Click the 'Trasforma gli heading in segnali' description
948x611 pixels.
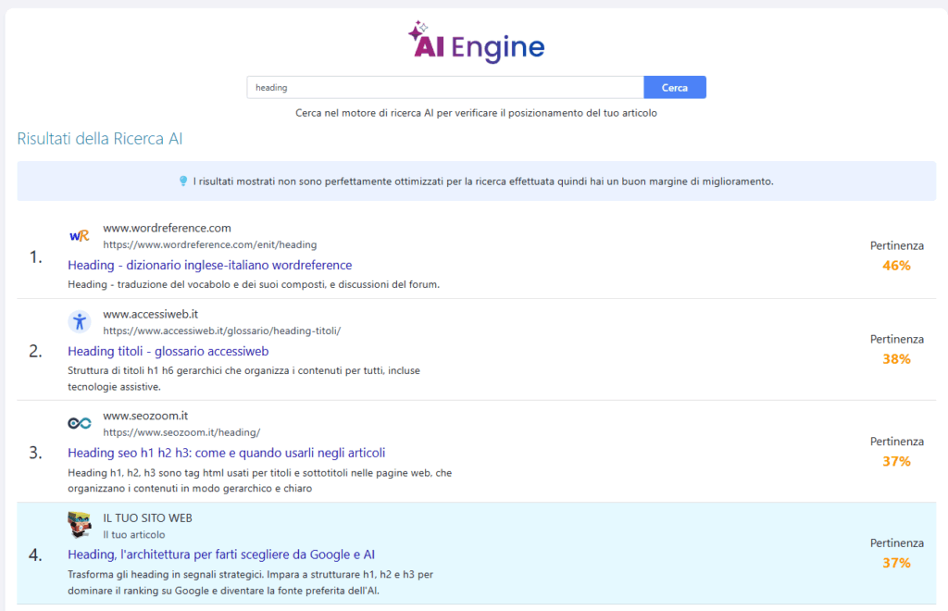(250, 582)
